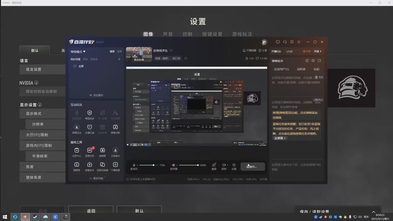Mute the speaker 扬声器 icon
The height and width of the screenshot is (221, 393).
tap(173, 165)
